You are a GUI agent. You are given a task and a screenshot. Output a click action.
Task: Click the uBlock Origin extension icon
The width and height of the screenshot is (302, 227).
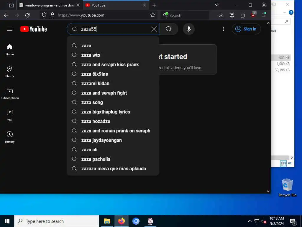(x=253, y=15)
